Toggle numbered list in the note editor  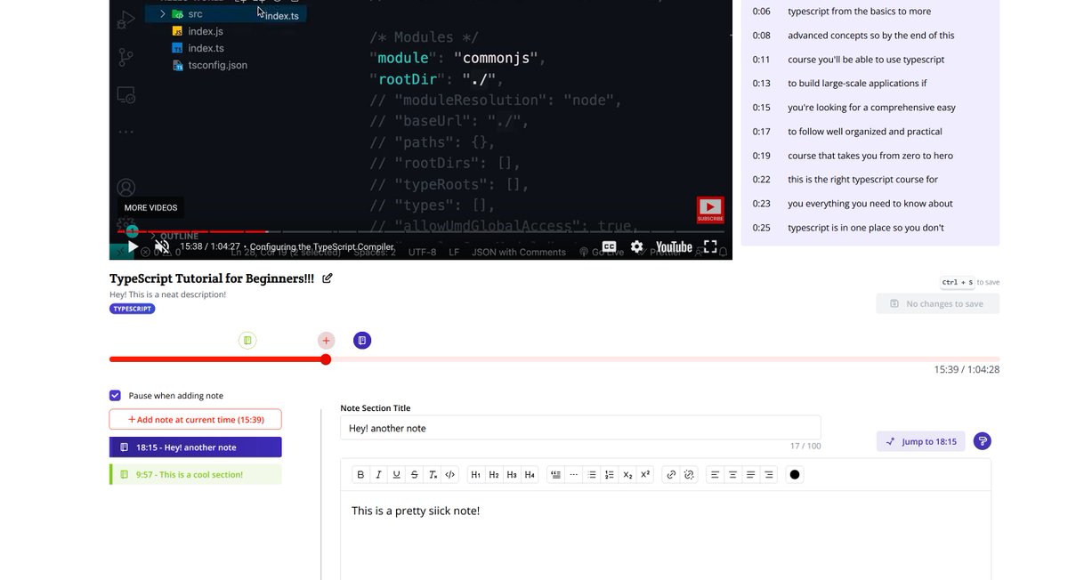coord(610,475)
